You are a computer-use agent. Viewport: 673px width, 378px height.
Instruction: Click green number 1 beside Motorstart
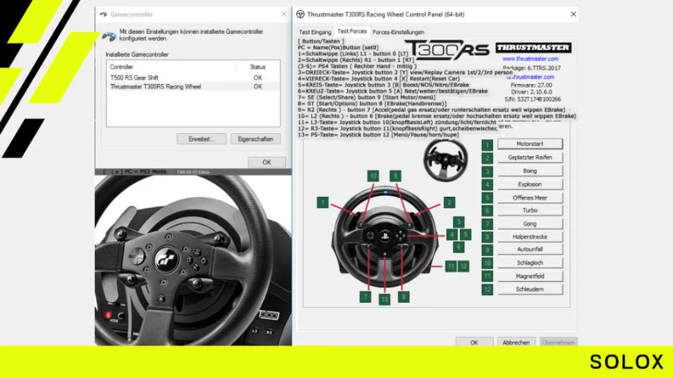pos(487,145)
